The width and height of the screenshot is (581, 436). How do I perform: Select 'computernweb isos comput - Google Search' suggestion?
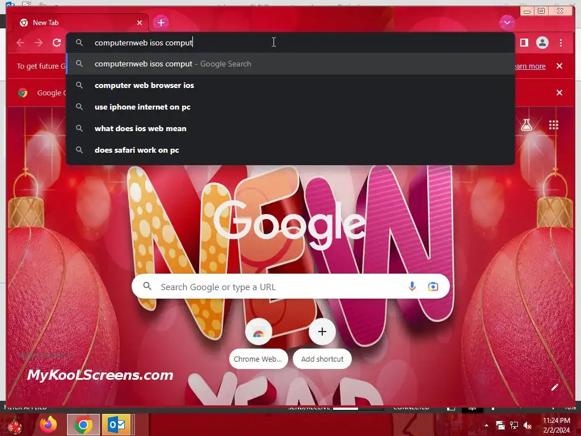[x=290, y=64]
